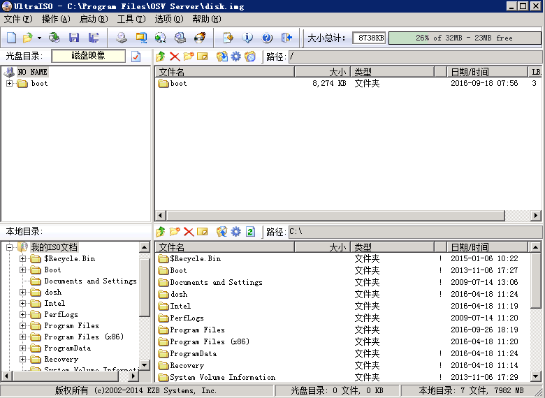
Task: Select the boot folder in image file list
Action: tap(173, 83)
